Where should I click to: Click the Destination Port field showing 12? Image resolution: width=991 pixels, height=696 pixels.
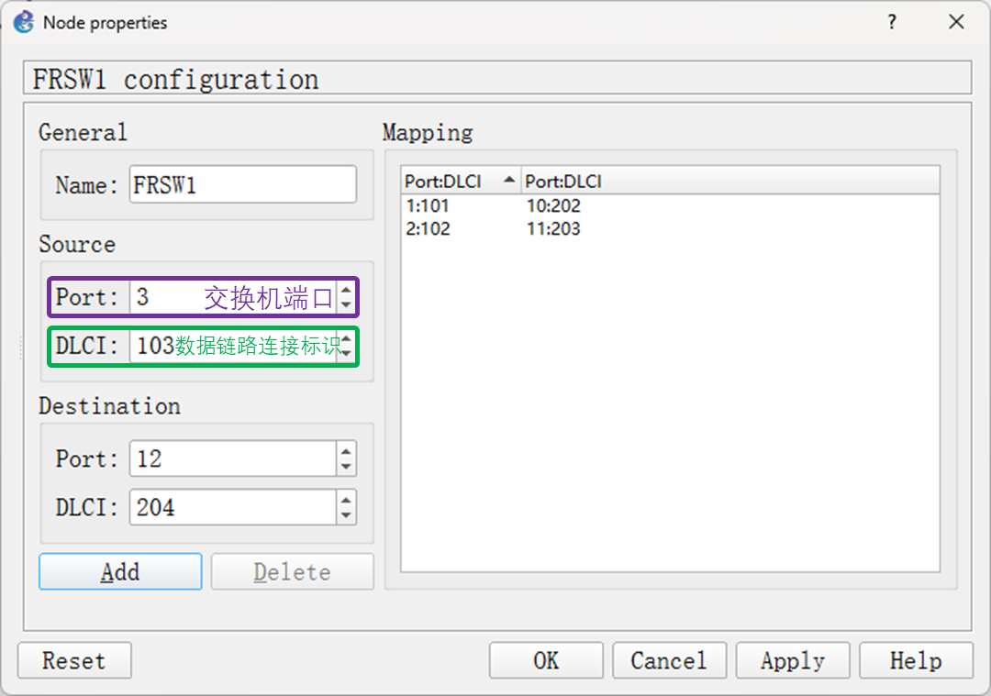[x=233, y=458]
